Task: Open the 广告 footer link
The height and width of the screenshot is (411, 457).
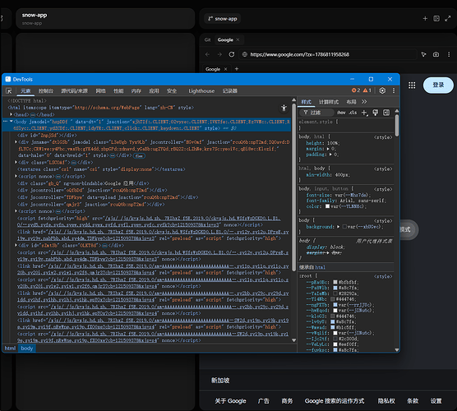Action: click(x=264, y=401)
